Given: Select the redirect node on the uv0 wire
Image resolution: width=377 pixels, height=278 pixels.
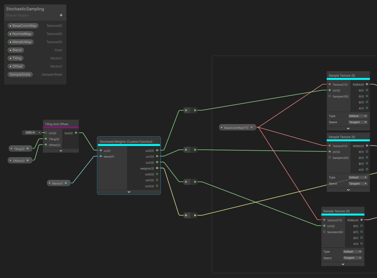Looking at the screenshot, I should click(x=190, y=110).
